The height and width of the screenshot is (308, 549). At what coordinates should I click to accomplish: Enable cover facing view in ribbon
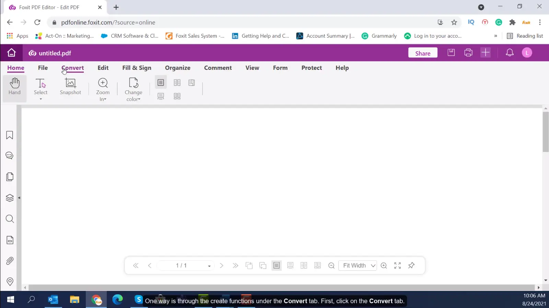pos(191,82)
